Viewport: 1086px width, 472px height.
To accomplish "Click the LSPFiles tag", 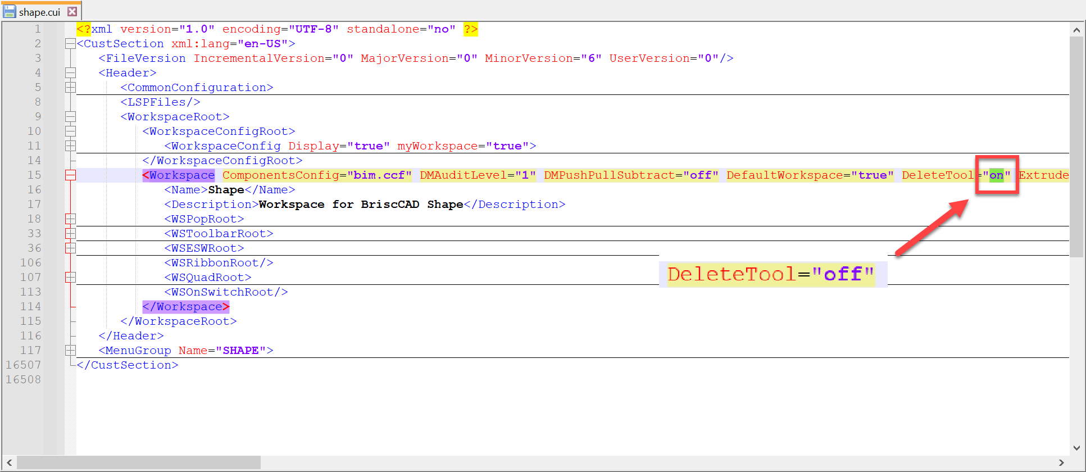I will (160, 102).
